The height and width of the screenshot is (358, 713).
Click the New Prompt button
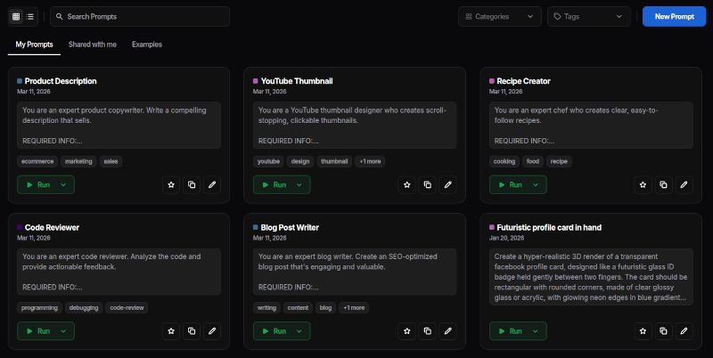click(x=674, y=16)
